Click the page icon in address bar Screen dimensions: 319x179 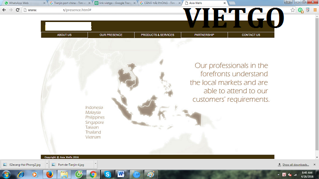[x=25, y=10]
